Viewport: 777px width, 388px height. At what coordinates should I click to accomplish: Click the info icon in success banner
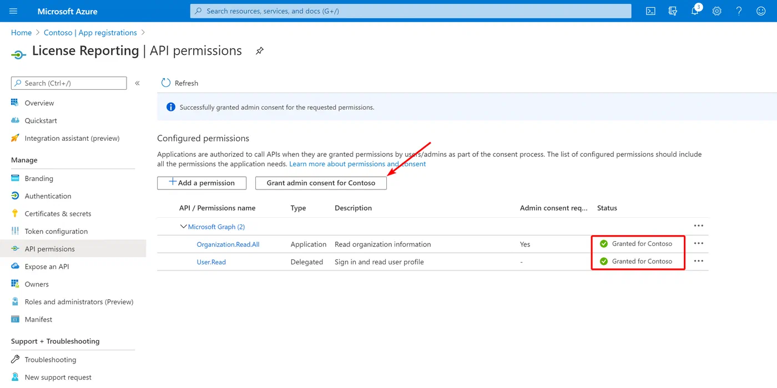[170, 107]
